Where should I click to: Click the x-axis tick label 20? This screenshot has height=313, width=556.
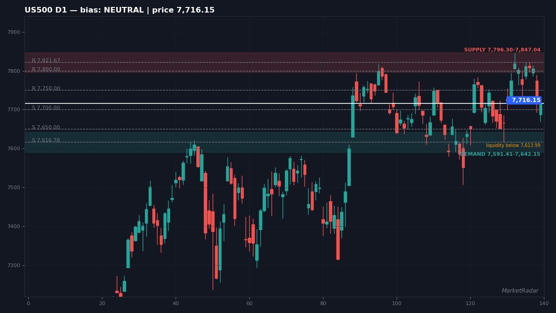(102, 304)
